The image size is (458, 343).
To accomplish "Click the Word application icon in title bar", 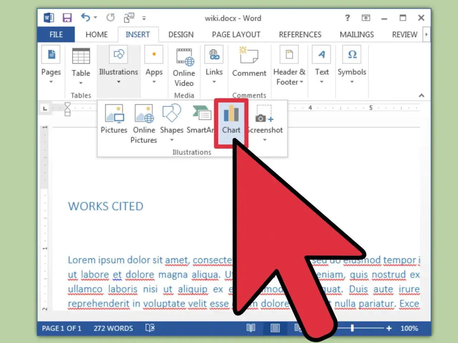I will coord(49,18).
